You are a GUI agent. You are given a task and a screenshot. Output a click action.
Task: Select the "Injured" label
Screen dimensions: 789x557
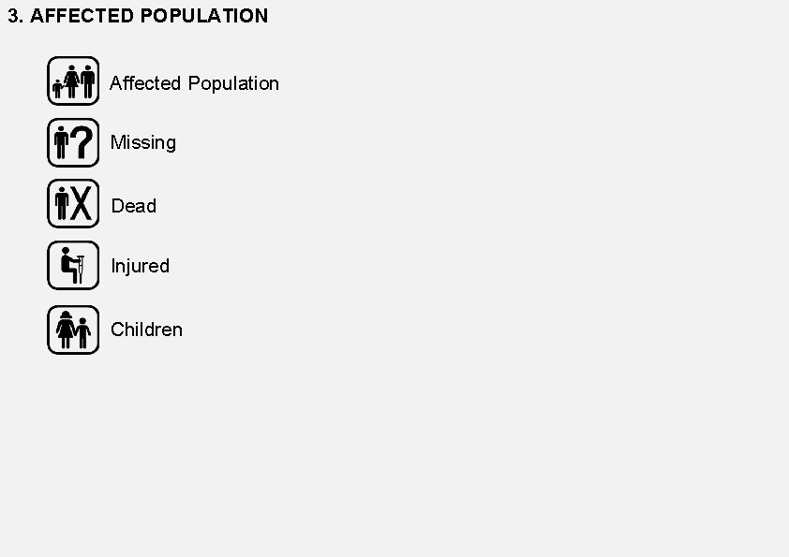pyautogui.click(x=140, y=266)
